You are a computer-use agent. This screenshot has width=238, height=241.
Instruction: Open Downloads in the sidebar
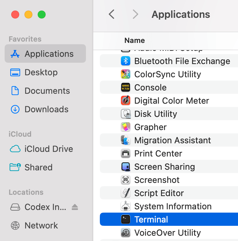coord(45,109)
